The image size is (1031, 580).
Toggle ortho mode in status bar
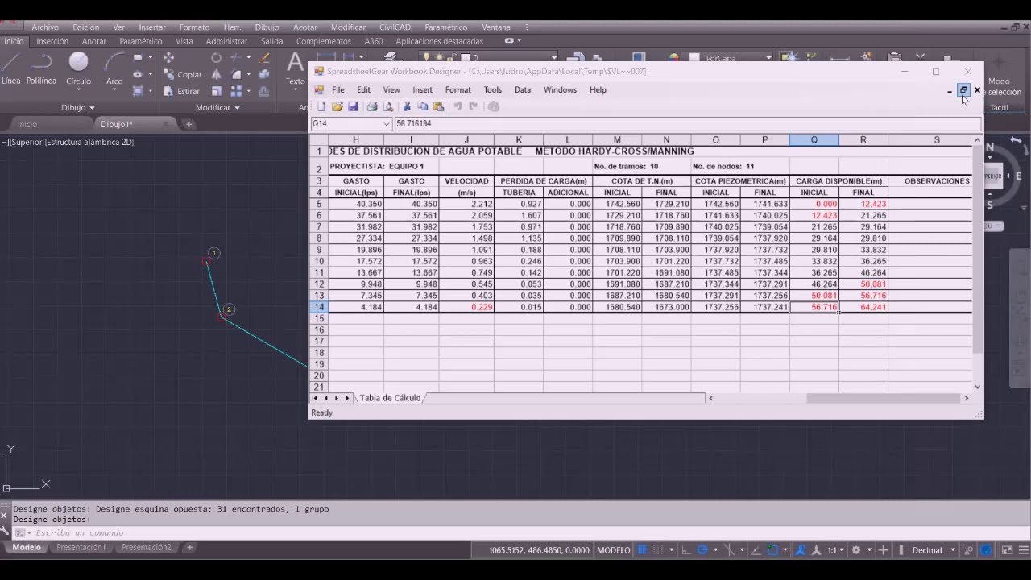685,550
